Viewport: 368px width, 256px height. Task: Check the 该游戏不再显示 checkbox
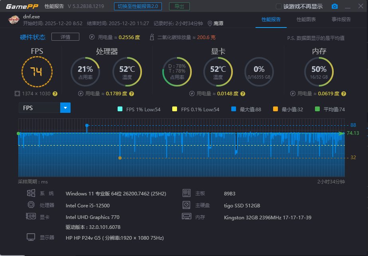(x=278, y=6)
